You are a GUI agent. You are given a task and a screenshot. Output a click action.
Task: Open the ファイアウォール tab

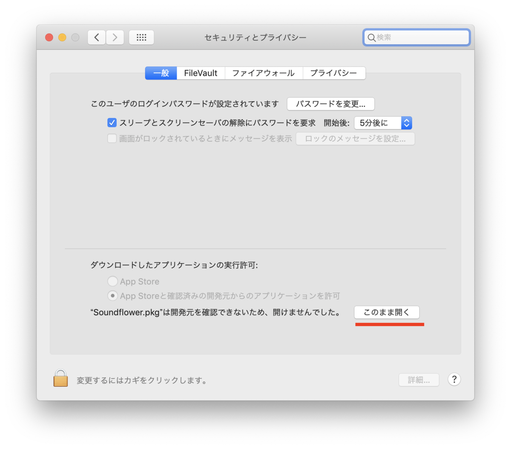264,73
